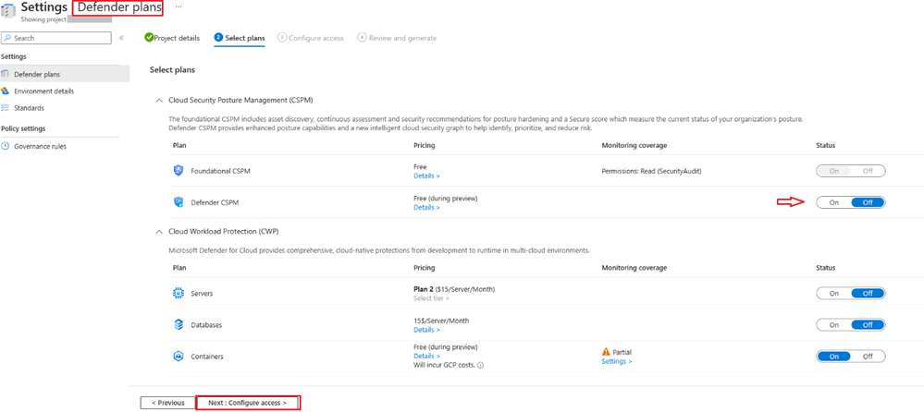Image resolution: width=924 pixels, height=412 pixels.
Task: Click 'Will incur GCP costs.' text
Action: [444, 366]
